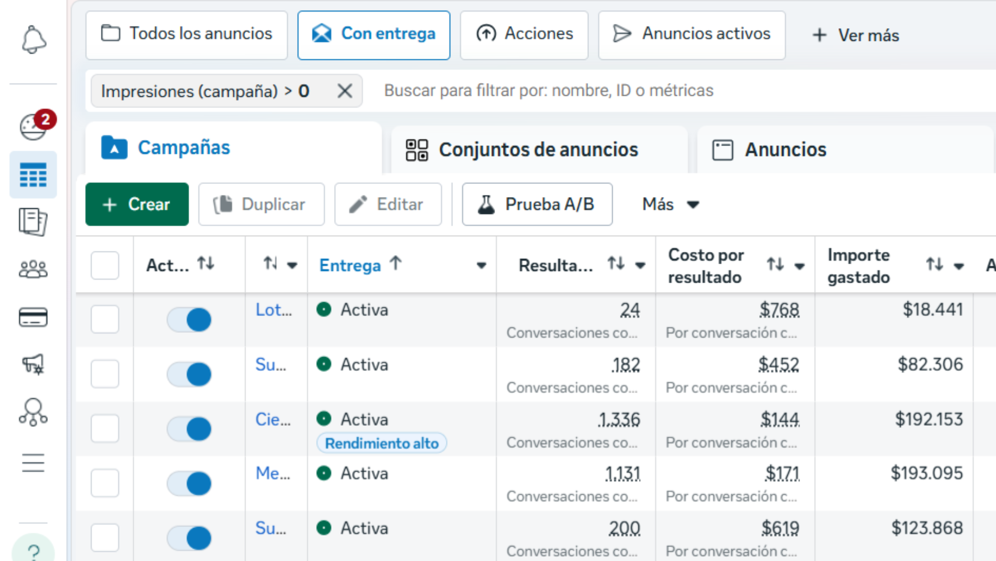
Task: Open the all tools hamburger menu
Action: point(33,463)
